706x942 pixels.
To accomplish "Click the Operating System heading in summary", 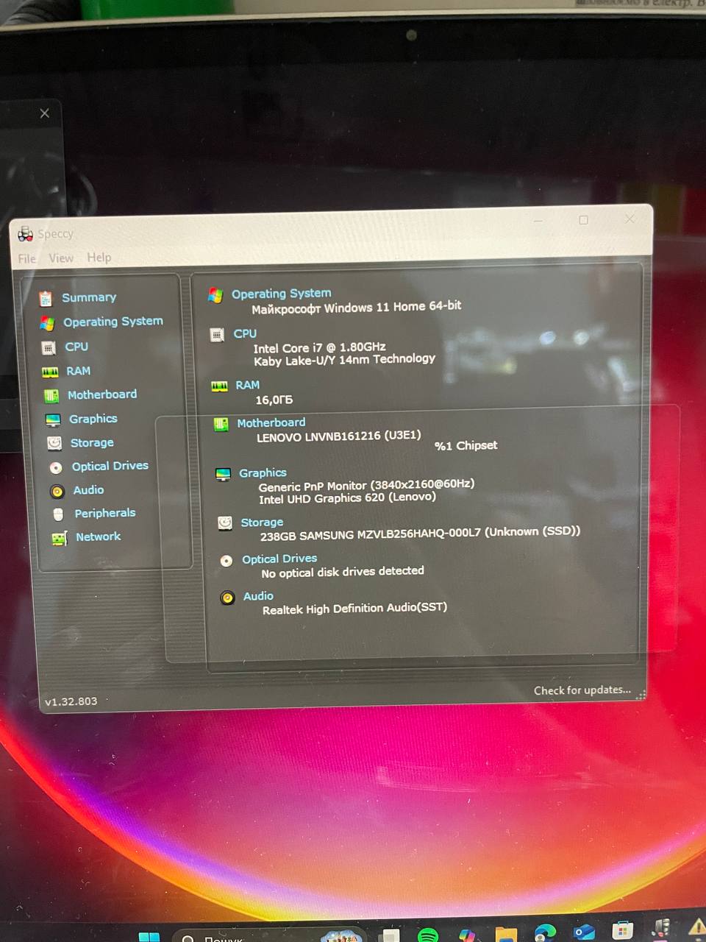I will (281, 294).
